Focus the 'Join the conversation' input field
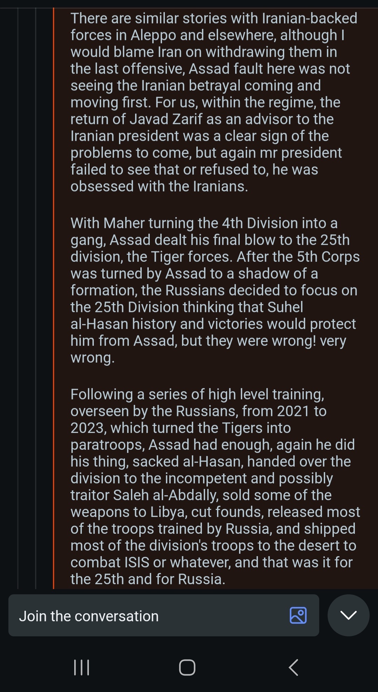This screenshot has height=692, width=378. coord(163,615)
